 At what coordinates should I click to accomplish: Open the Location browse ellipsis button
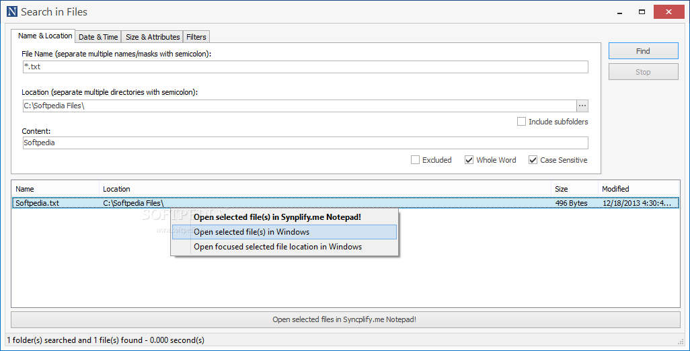[x=582, y=106]
